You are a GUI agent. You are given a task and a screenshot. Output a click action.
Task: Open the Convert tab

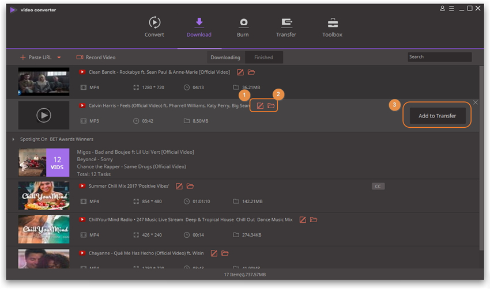click(154, 27)
